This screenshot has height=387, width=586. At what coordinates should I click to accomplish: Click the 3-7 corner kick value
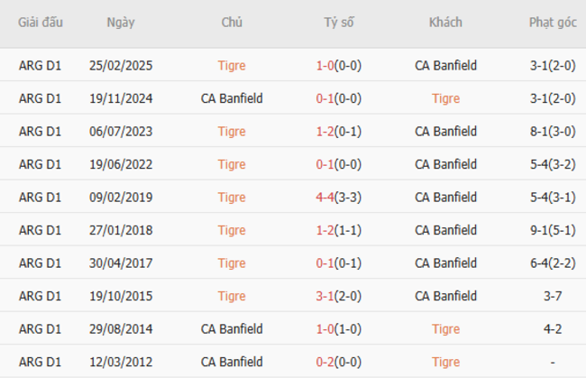point(553,296)
